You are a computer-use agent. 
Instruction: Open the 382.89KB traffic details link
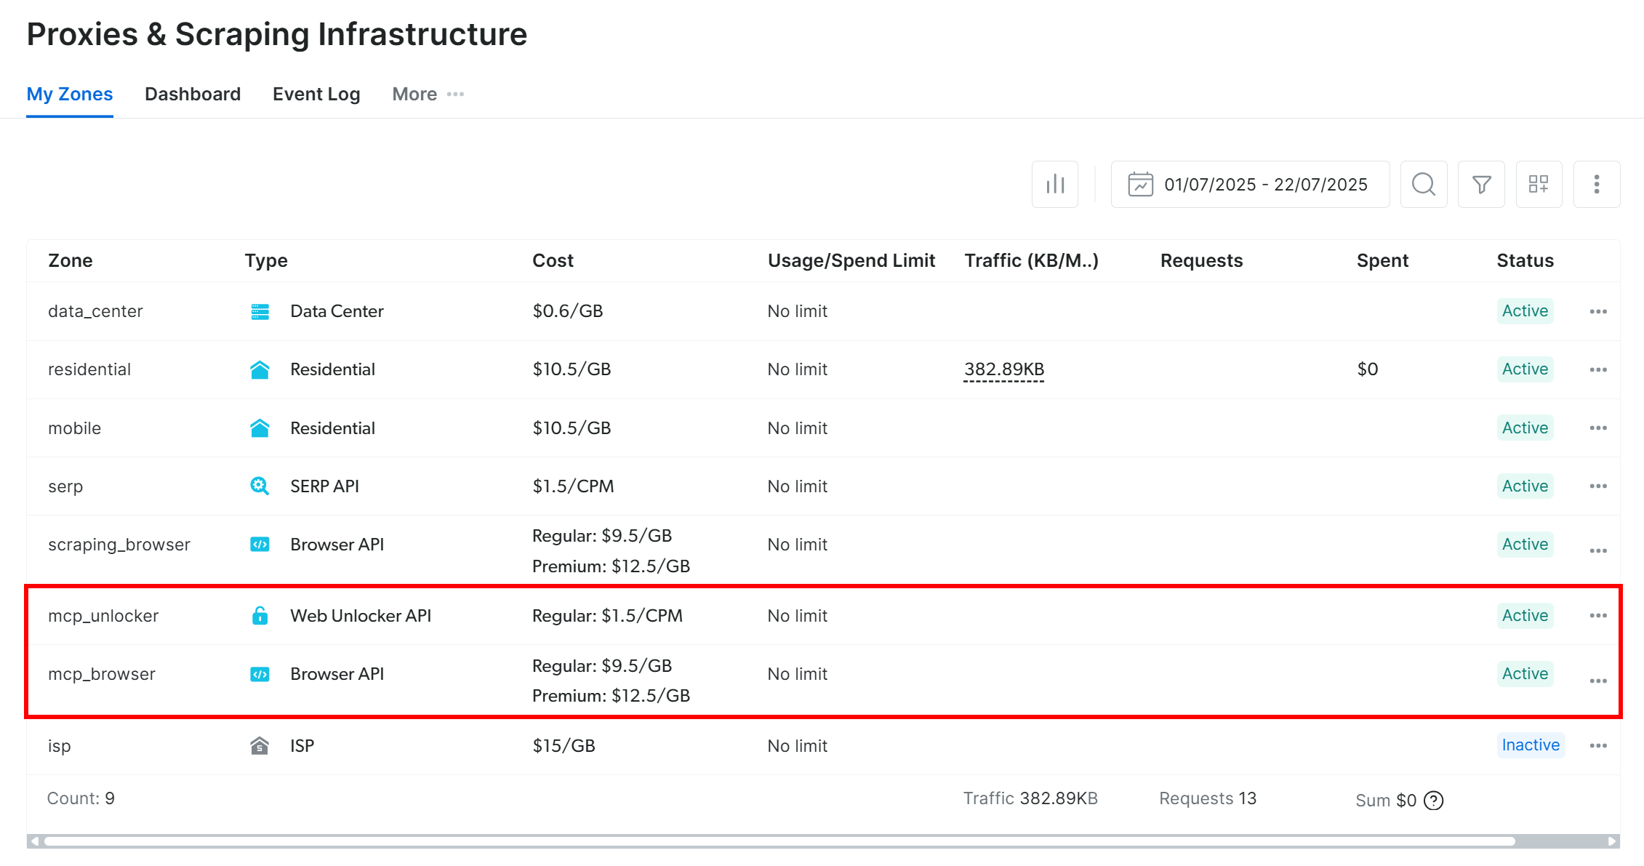(x=1004, y=369)
